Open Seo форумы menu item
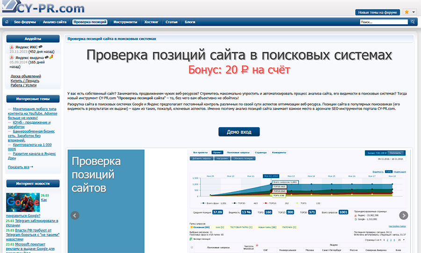Image resolution: width=421 pixels, height=253 pixels. (25, 22)
